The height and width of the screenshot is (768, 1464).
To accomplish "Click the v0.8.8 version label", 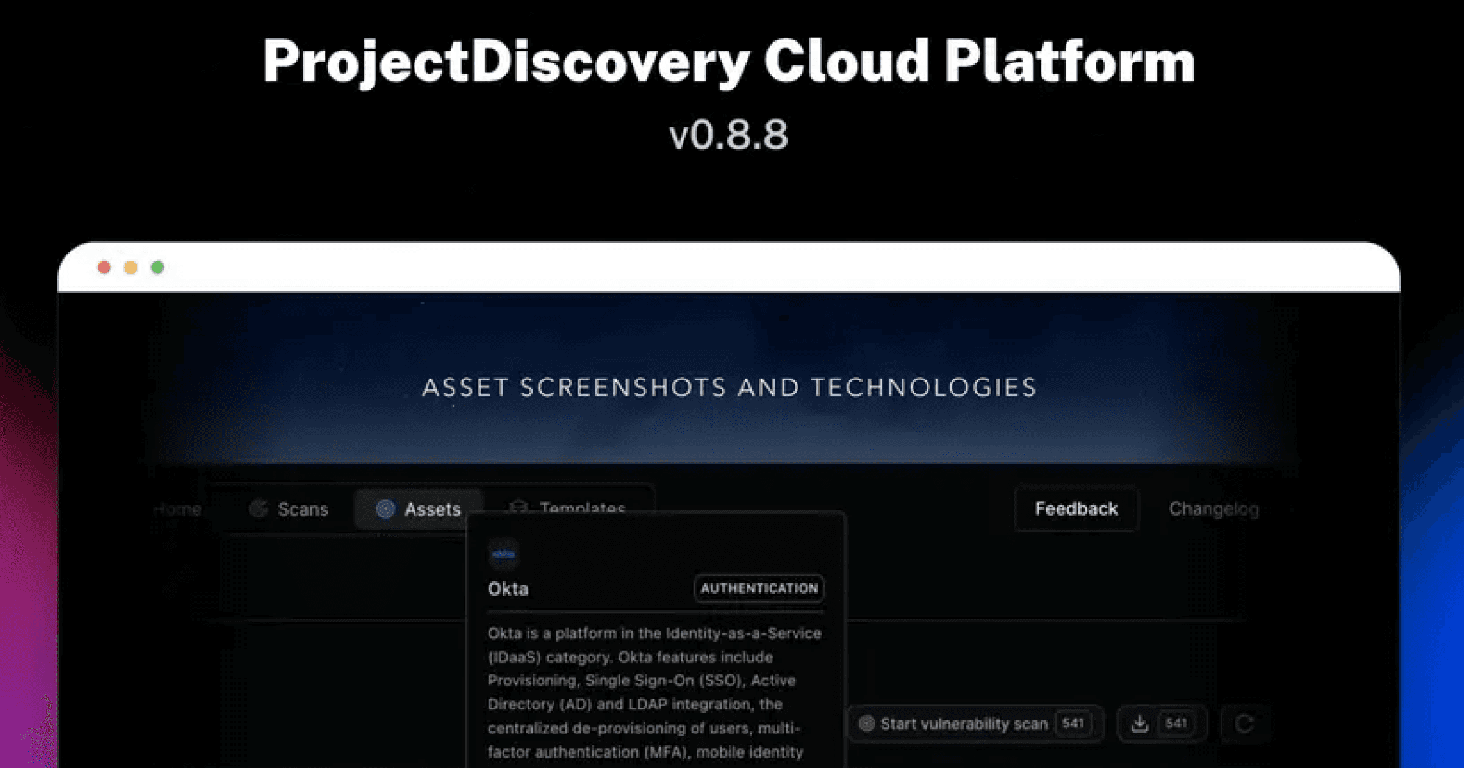I will (x=729, y=135).
